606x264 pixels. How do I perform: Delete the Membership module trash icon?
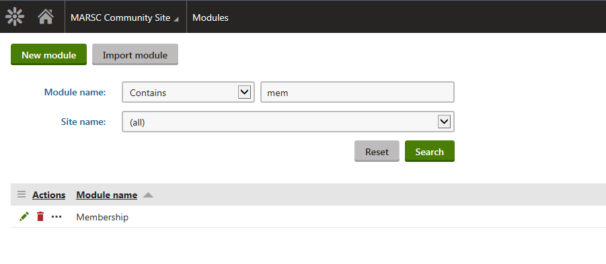tap(40, 216)
